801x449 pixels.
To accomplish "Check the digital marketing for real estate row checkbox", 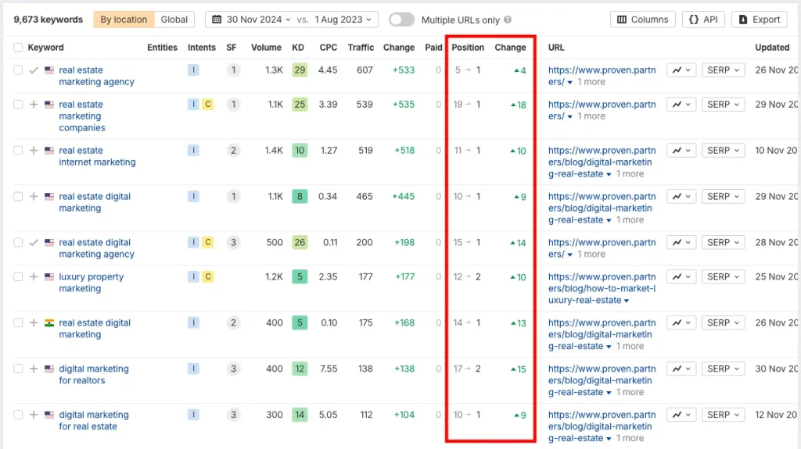I will pos(18,415).
